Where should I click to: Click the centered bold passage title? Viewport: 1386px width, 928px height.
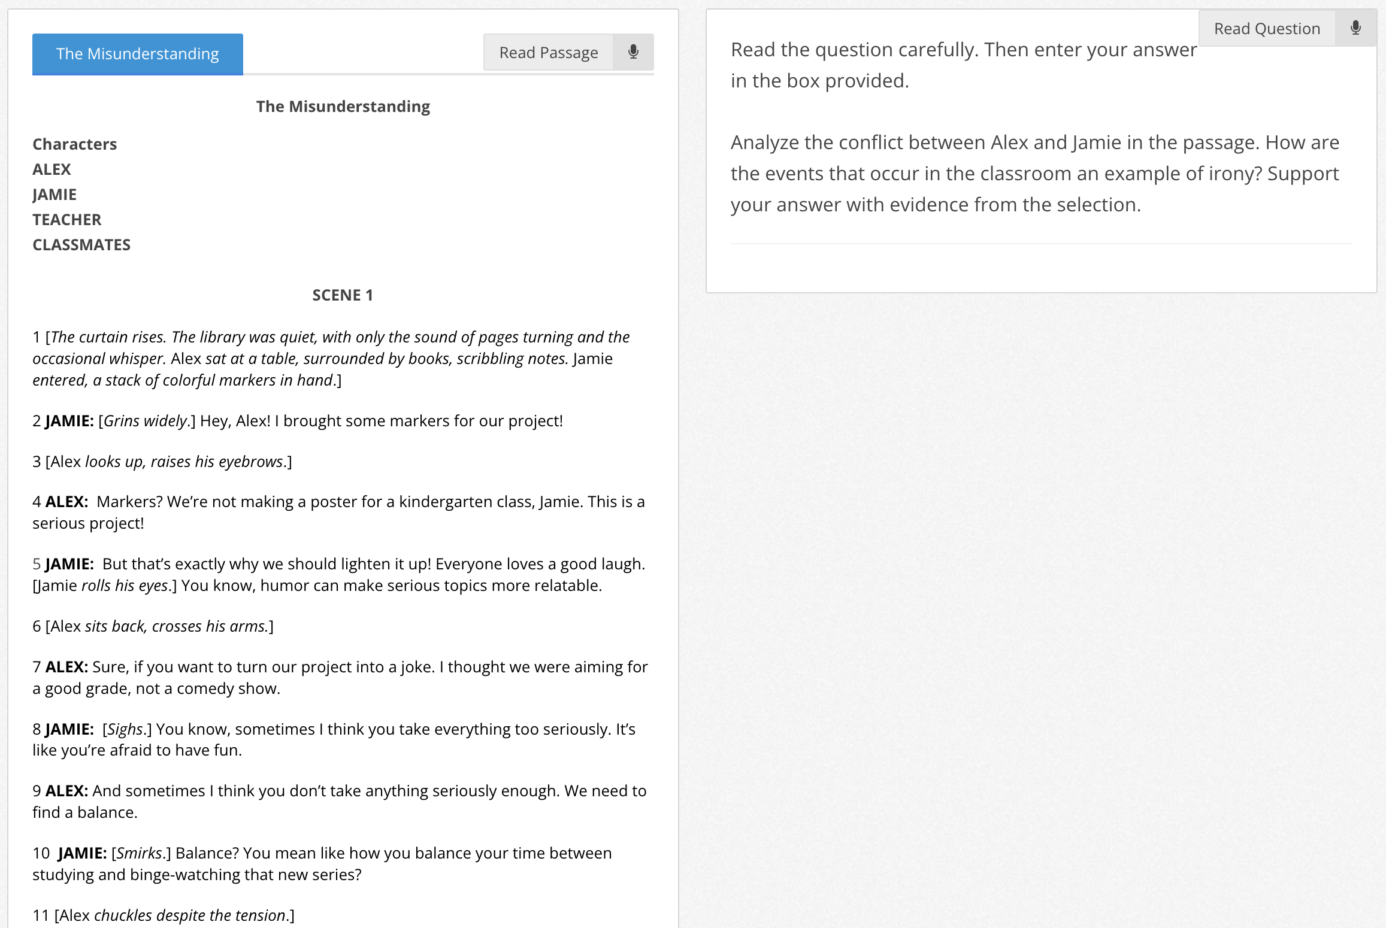click(x=343, y=106)
